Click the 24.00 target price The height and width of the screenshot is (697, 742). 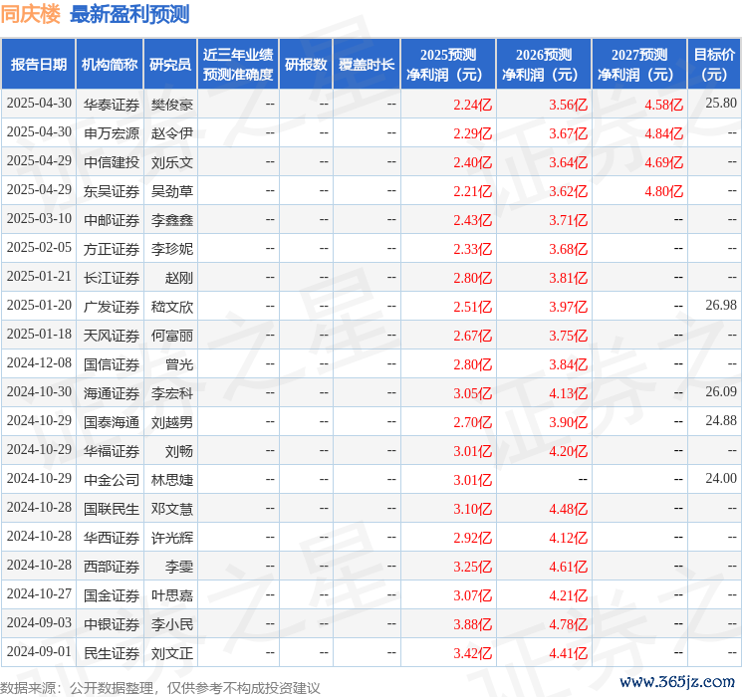click(721, 478)
